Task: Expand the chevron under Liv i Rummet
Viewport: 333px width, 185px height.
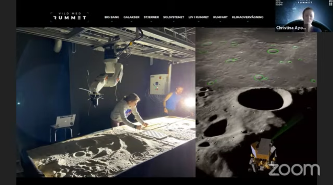Action: tap(198, 22)
